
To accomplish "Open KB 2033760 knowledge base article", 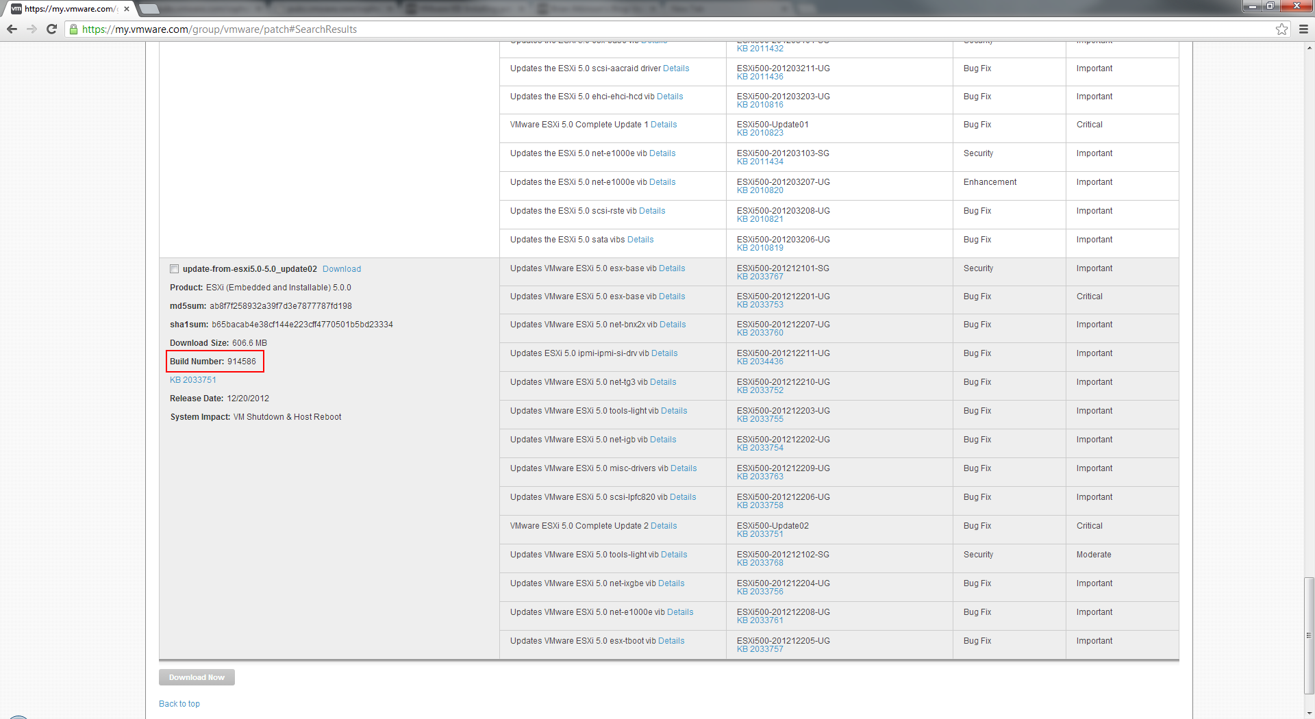I will coord(760,333).
